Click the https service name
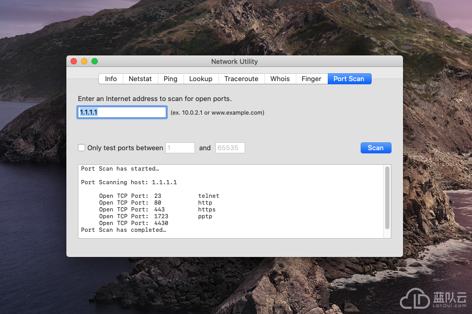The image size is (472, 314). coord(207,209)
